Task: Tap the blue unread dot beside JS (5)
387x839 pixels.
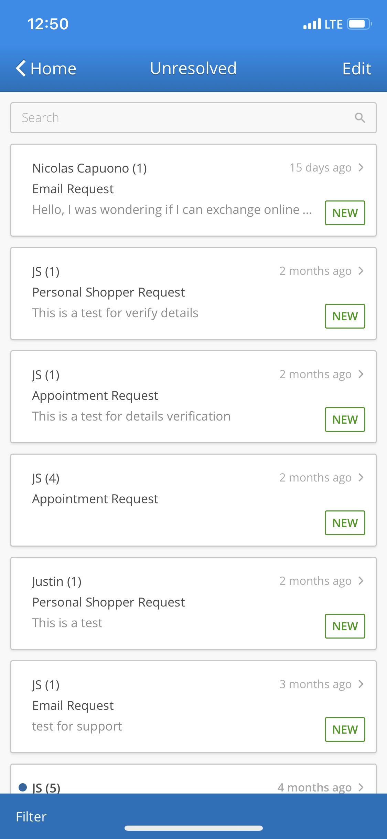Action: coord(23,787)
